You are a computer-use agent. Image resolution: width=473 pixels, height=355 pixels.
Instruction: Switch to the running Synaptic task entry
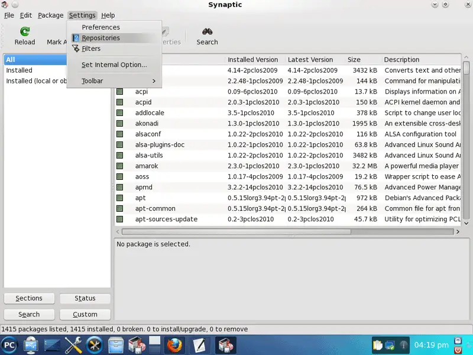[x=226, y=345]
